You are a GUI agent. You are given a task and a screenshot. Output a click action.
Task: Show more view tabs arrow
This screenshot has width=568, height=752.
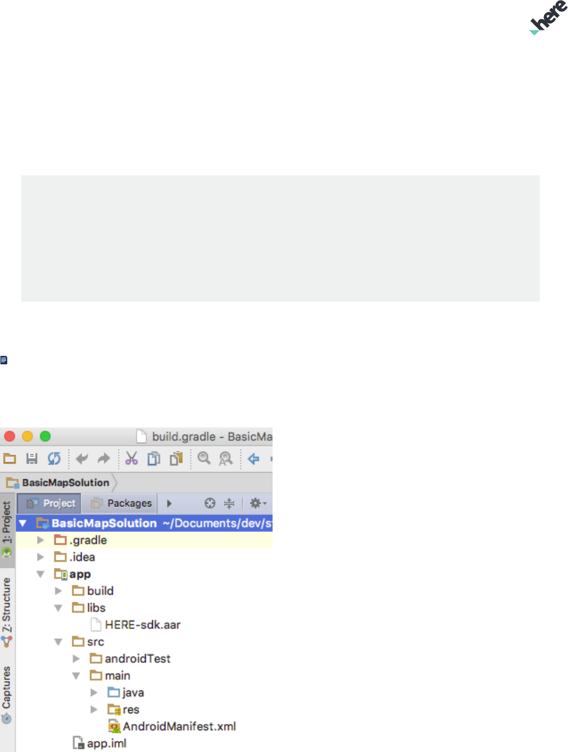click(x=169, y=503)
